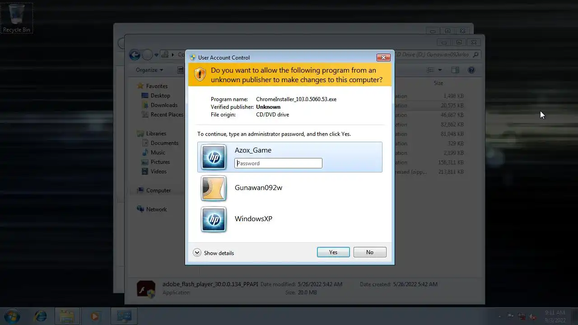578x325 pixels.
Task: Click the Yes button in UAC dialog
Action: pos(333,252)
